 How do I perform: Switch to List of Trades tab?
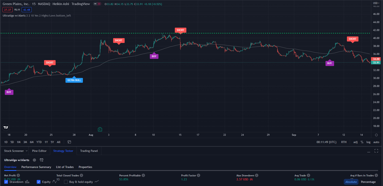pos(65,167)
